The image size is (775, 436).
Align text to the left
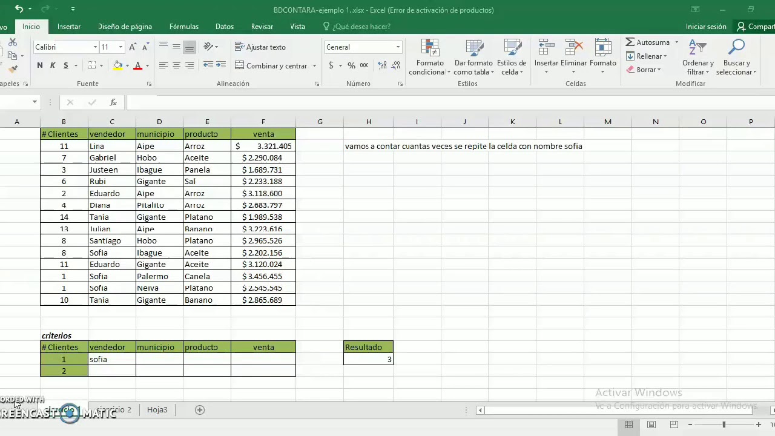coord(163,65)
